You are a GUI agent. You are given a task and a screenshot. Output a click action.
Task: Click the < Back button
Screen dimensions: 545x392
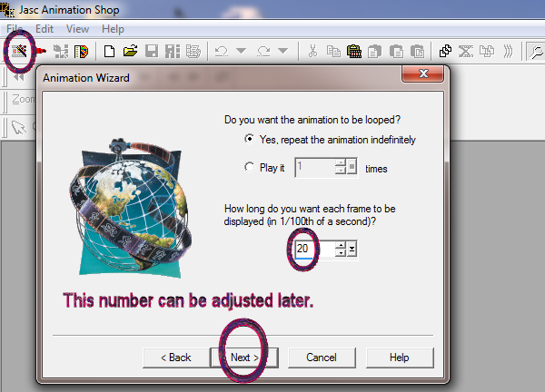pos(176,358)
